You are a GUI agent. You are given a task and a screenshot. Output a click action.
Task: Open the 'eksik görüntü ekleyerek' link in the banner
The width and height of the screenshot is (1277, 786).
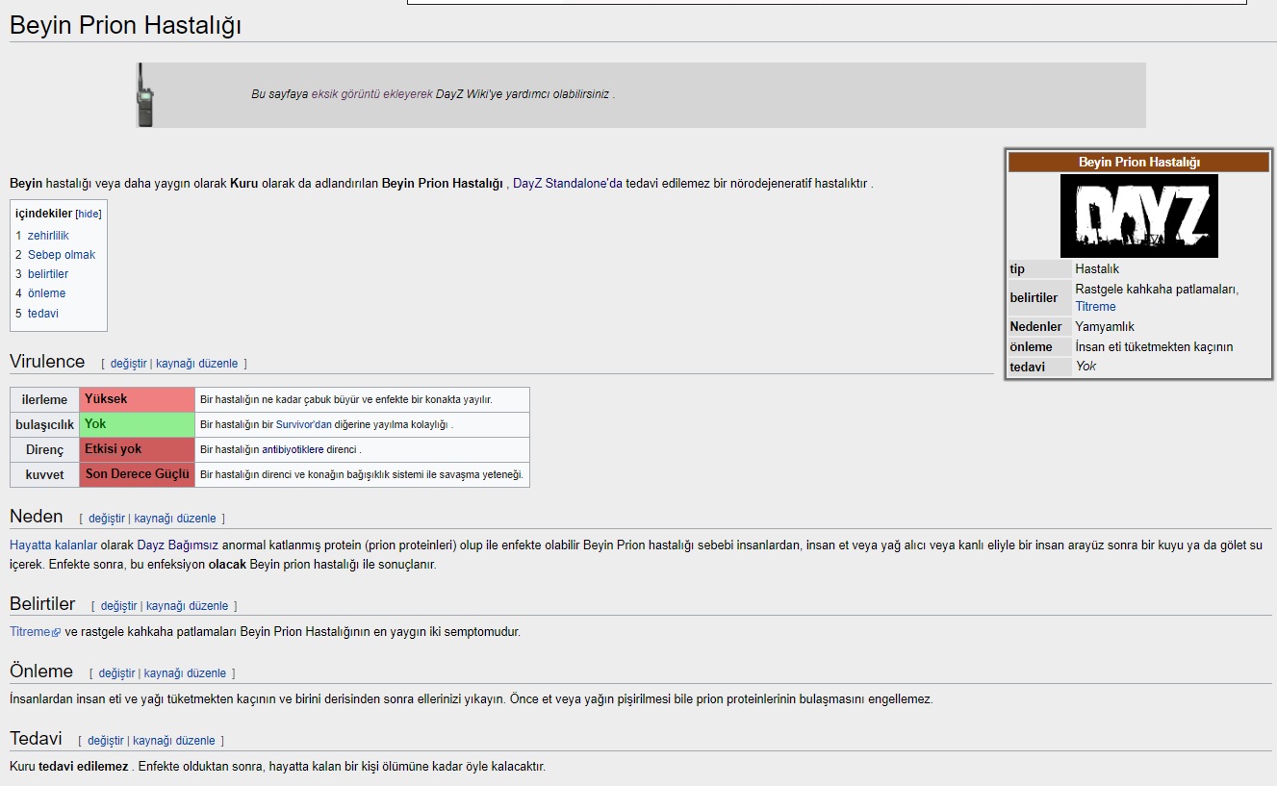point(372,94)
